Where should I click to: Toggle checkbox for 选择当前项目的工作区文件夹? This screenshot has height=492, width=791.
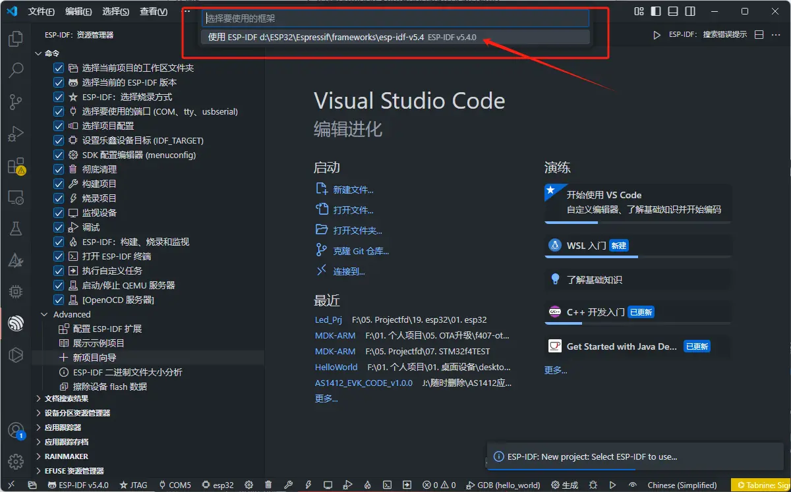[x=59, y=68]
